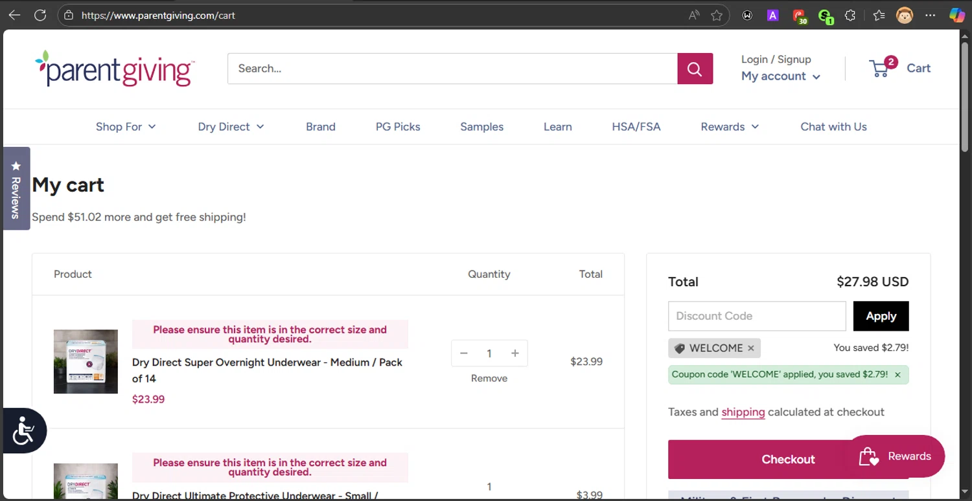This screenshot has width=972, height=501.
Task: Open Dry Direct Super Overnight Underwear product link
Action: pyautogui.click(x=267, y=370)
